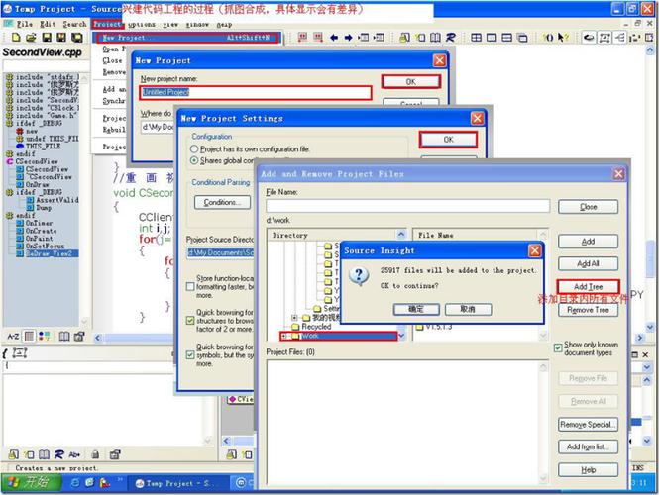Screen dimensions: 659x495
Task: Click the 'New project name' text field
Action: tap(255, 93)
